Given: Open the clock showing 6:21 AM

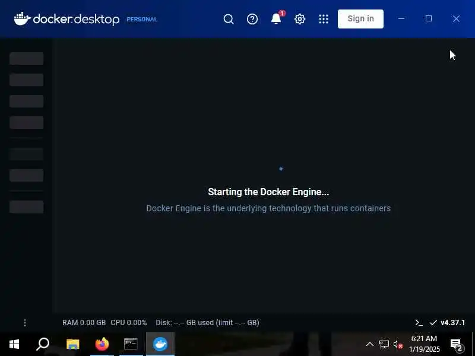Looking at the screenshot, I should tap(424, 344).
